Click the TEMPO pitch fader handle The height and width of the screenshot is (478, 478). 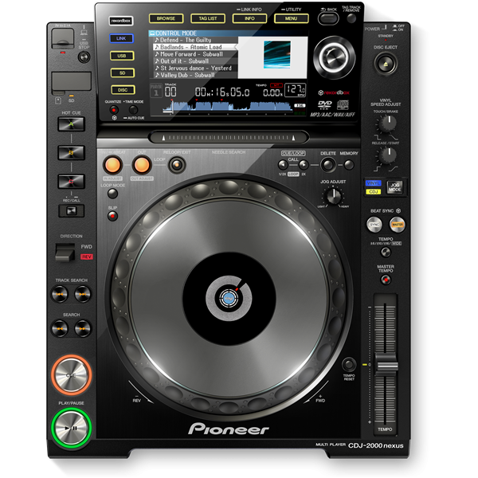pyautogui.click(x=386, y=364)
